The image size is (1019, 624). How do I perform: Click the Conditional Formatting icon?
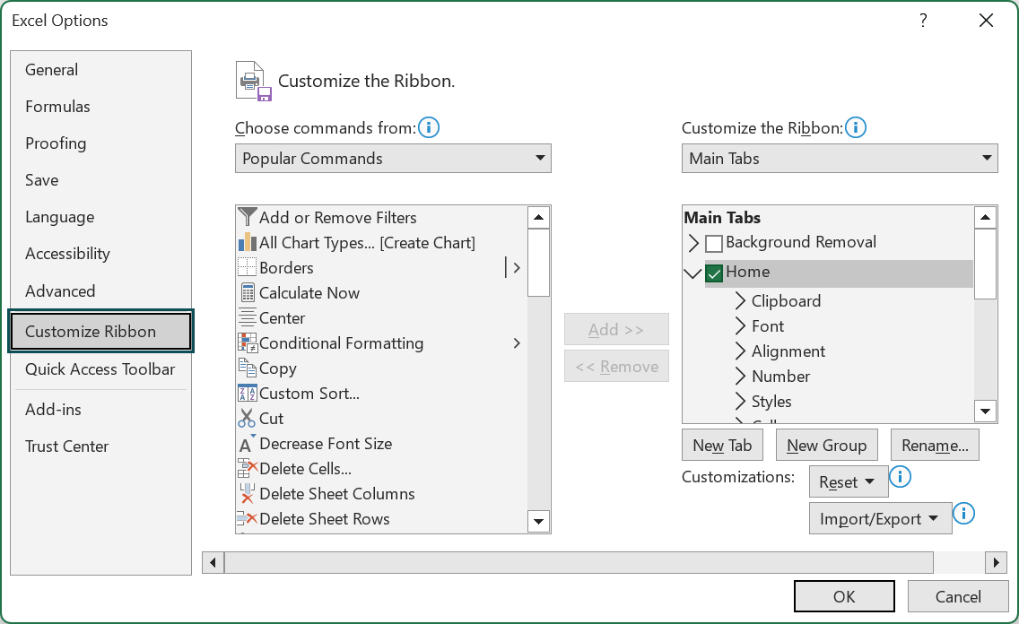tap(247, 342)
